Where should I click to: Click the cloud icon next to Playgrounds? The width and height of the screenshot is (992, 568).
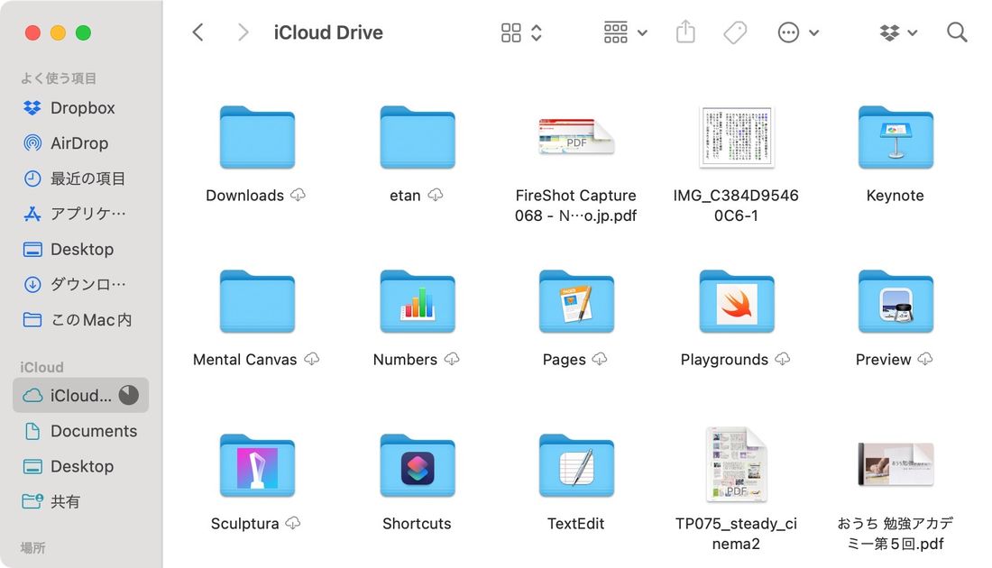click(x=783, y=359)
